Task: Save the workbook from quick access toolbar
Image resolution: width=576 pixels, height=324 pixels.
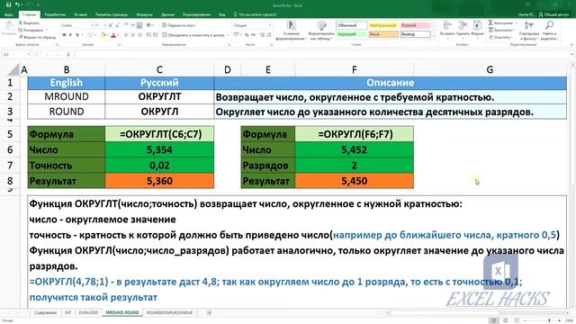Action: point(8,4)
